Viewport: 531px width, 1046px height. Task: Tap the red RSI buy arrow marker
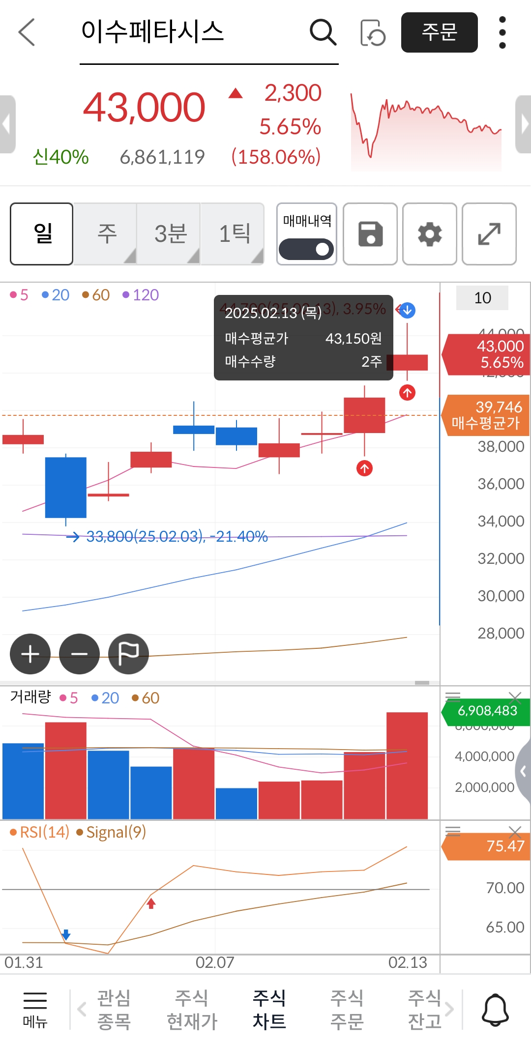(x=151, y=903)
